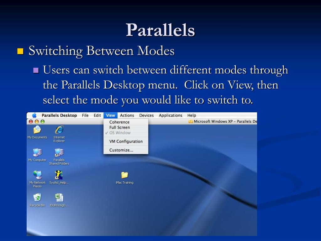The width and height of the screenshot is (321, 241).
Task: Select the checked OS Window entry
Action: pyautogui.click(x=126, y=133)
